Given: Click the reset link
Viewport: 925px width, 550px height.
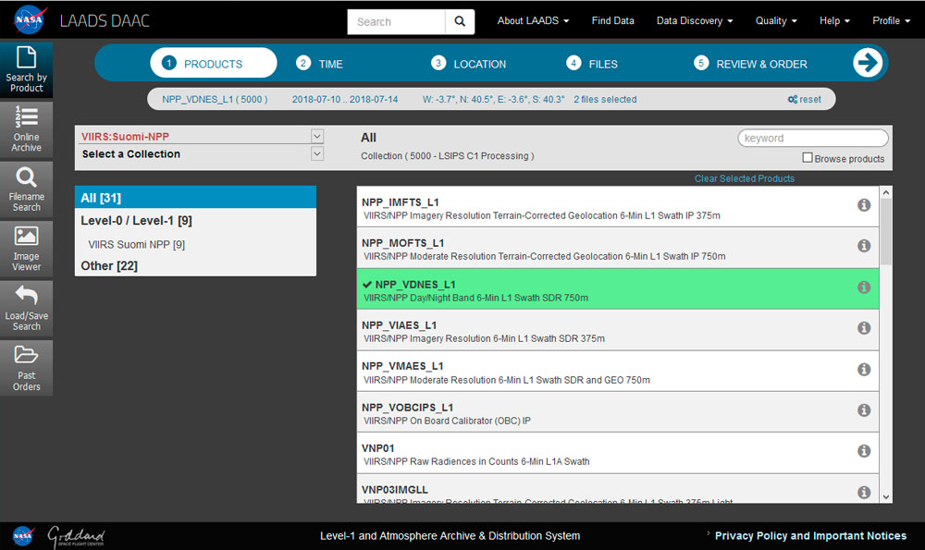Looking at the screenshot, I should tap(804, 99).
